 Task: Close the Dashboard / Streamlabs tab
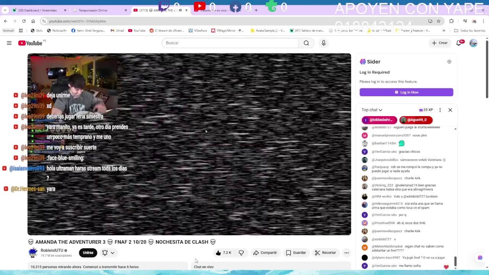[x=65, y=10]
